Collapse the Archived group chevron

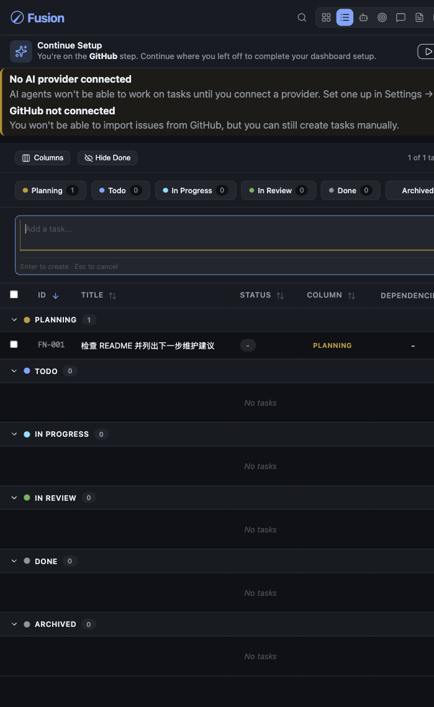14,624
